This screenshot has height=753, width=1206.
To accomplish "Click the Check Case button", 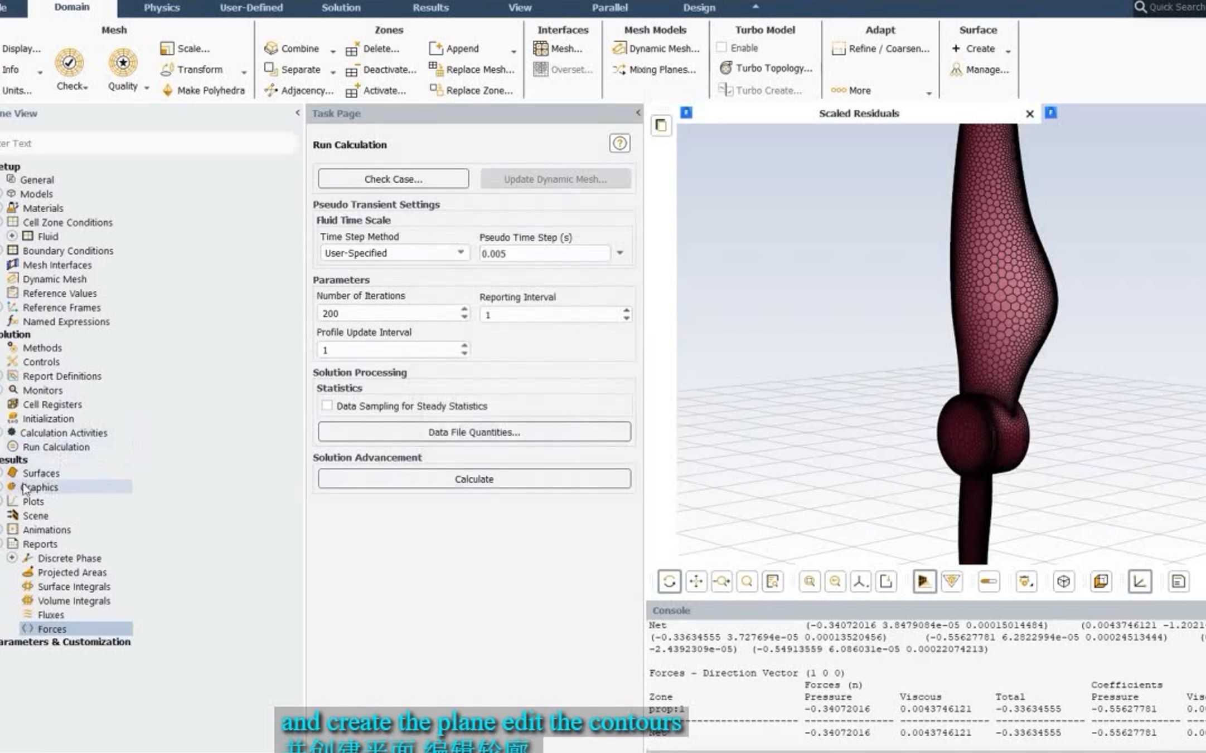I will pos(393,179).
